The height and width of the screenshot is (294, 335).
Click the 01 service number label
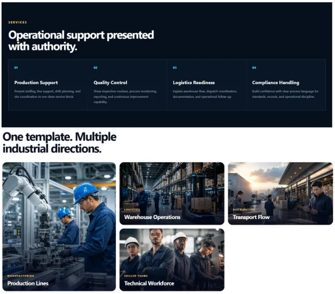click(16, 67)
